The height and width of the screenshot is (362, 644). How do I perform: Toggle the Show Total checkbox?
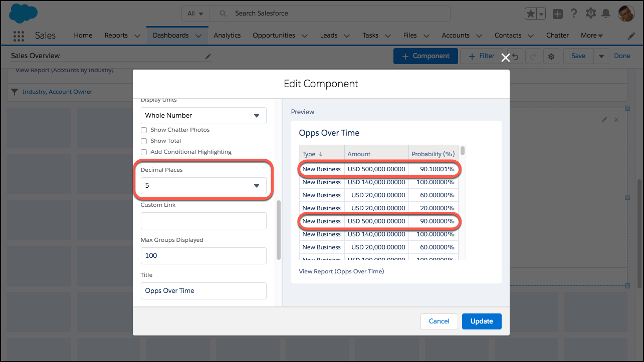point(144,141)
